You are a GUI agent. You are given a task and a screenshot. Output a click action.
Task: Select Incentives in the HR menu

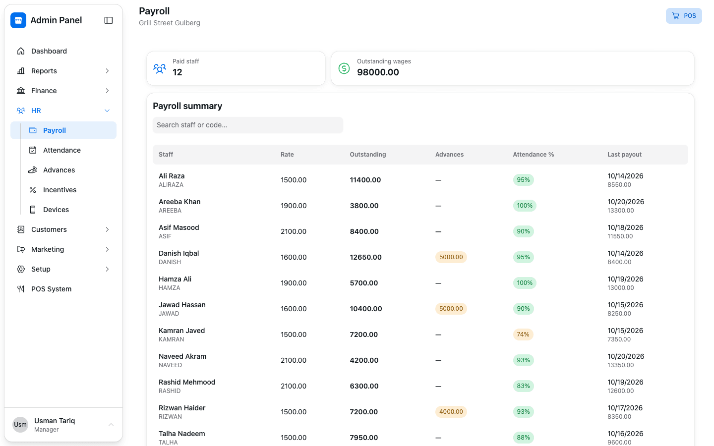click(x=68, y=190)
